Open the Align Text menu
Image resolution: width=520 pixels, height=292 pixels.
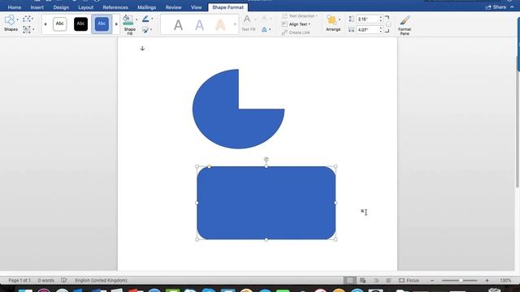[296, 24]
